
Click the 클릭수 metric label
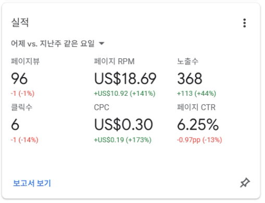(21, 107)
